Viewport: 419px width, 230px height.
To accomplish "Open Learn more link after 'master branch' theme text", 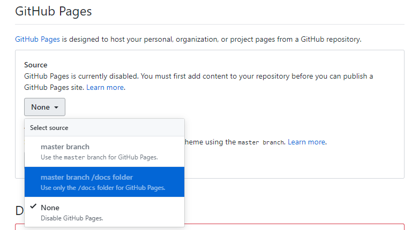I will pos(306,142).
